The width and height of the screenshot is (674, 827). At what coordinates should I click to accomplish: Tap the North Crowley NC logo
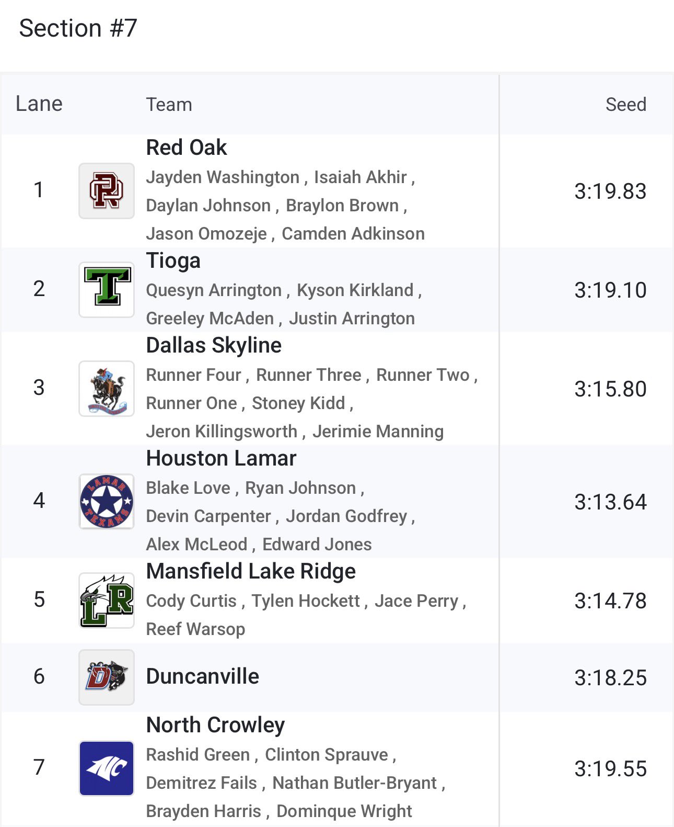[x=107, y=768]
